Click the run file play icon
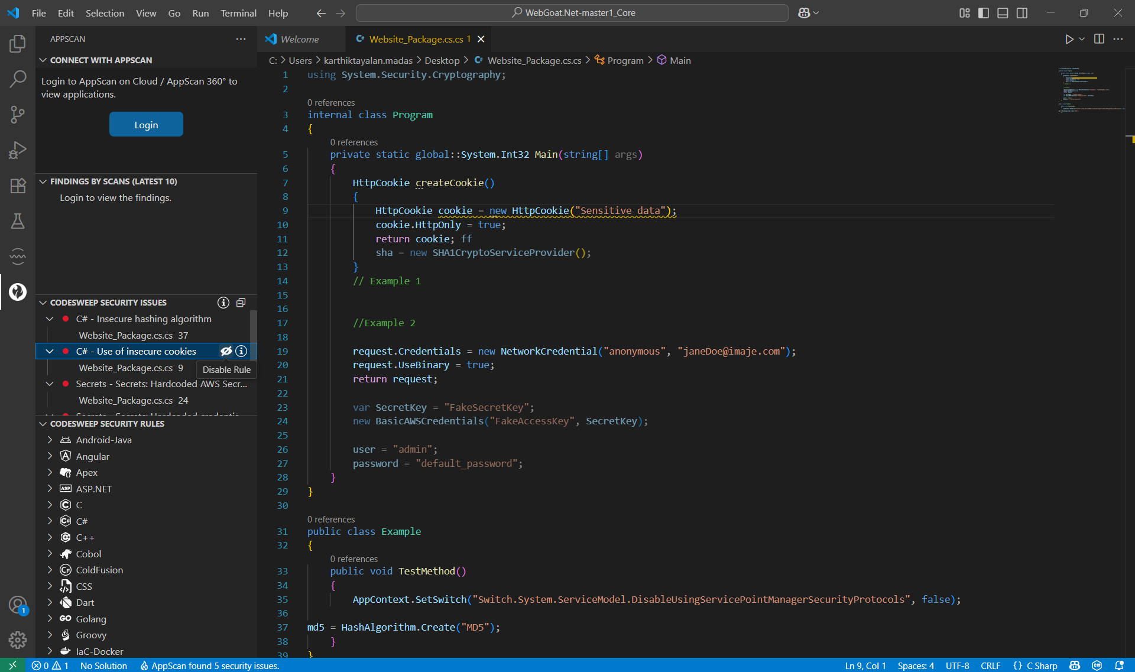Viewport: 1135px width, 672px height. coord(1069,39)
